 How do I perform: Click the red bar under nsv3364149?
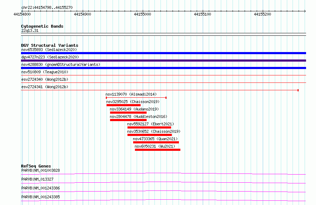click(x=129, y=113)
